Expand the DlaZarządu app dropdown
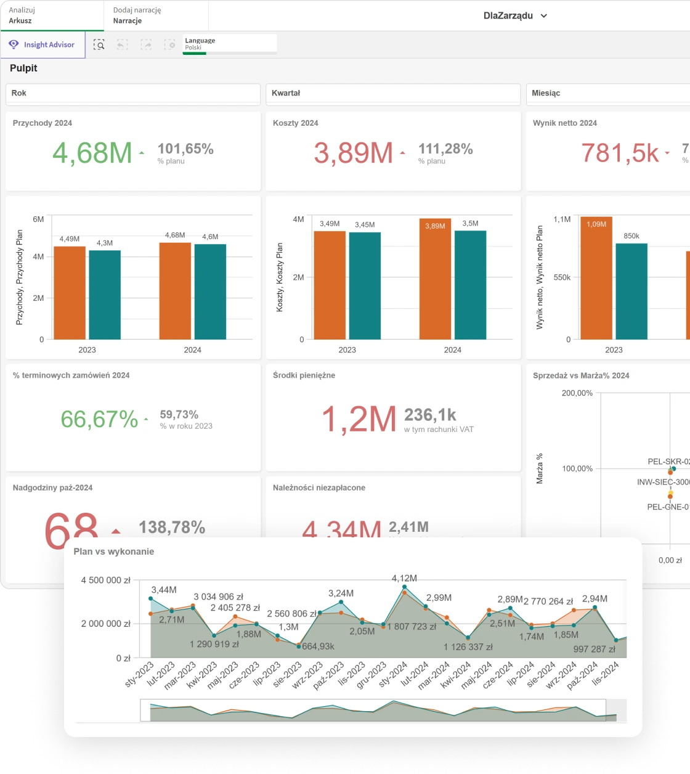Screen dimensions: 690x774 pyautogui.click(x=543, y=16)
